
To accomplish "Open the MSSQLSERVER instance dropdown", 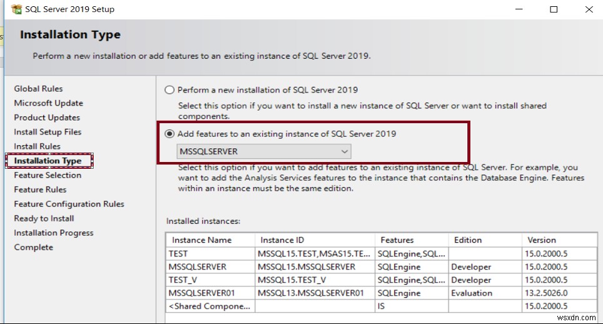I will [264, 151].
